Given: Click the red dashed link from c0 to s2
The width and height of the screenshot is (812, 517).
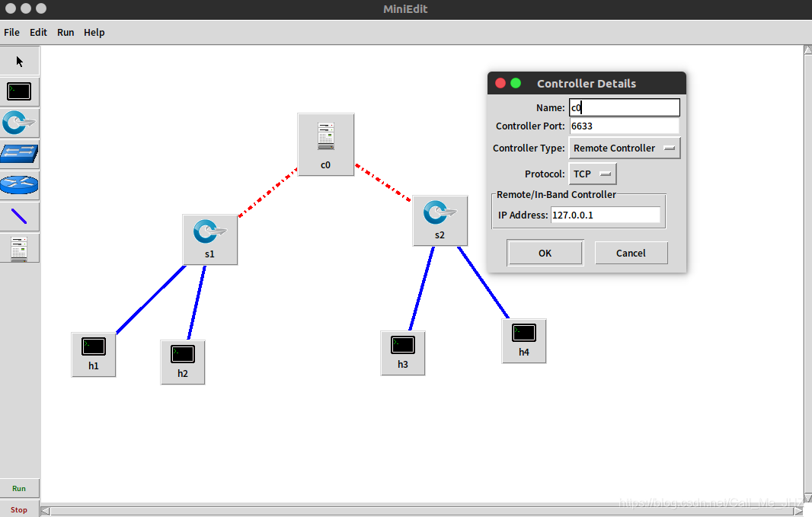Looking at the screenshot, I should click(382, 183).
